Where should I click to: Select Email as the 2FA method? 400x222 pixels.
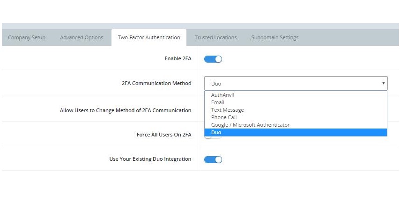(x=217, y=102)
